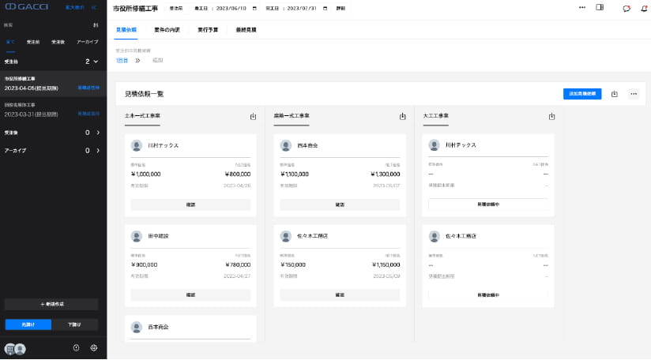
Task: Open the three-dot menu of 見積依頼一覧
Action: tap(633, 93)
